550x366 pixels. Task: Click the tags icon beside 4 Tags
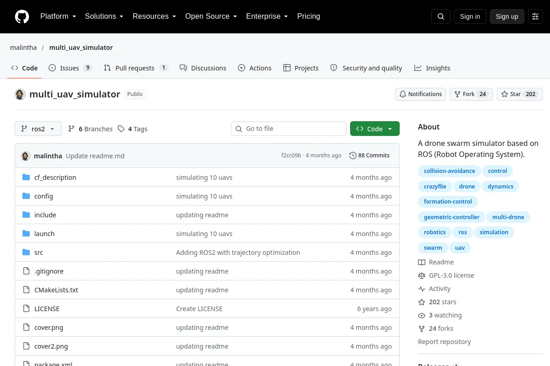tap(121, 129)
